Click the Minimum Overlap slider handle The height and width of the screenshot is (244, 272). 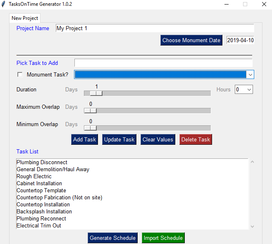tap(90, 128)
